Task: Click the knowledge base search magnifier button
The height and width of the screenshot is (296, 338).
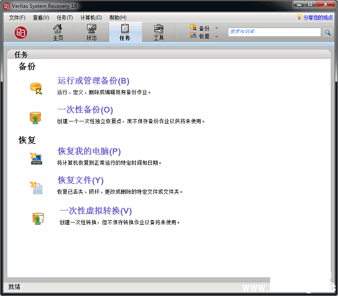Action: click(327, 33)
